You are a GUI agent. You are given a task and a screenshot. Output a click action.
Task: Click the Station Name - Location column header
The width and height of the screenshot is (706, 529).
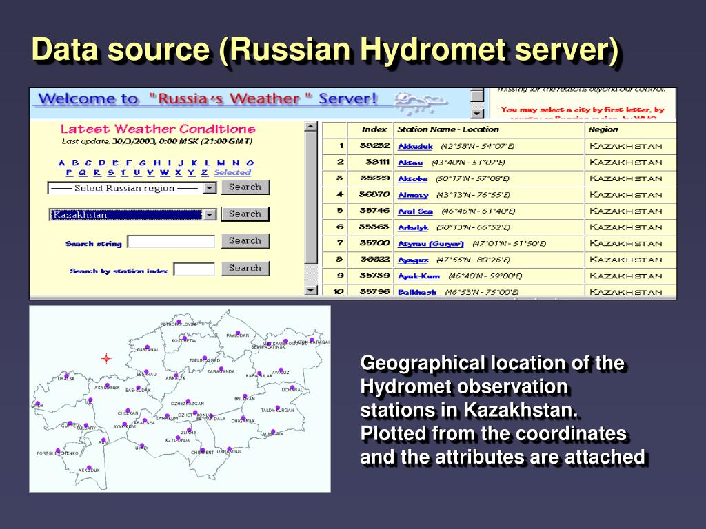(448, 129)
